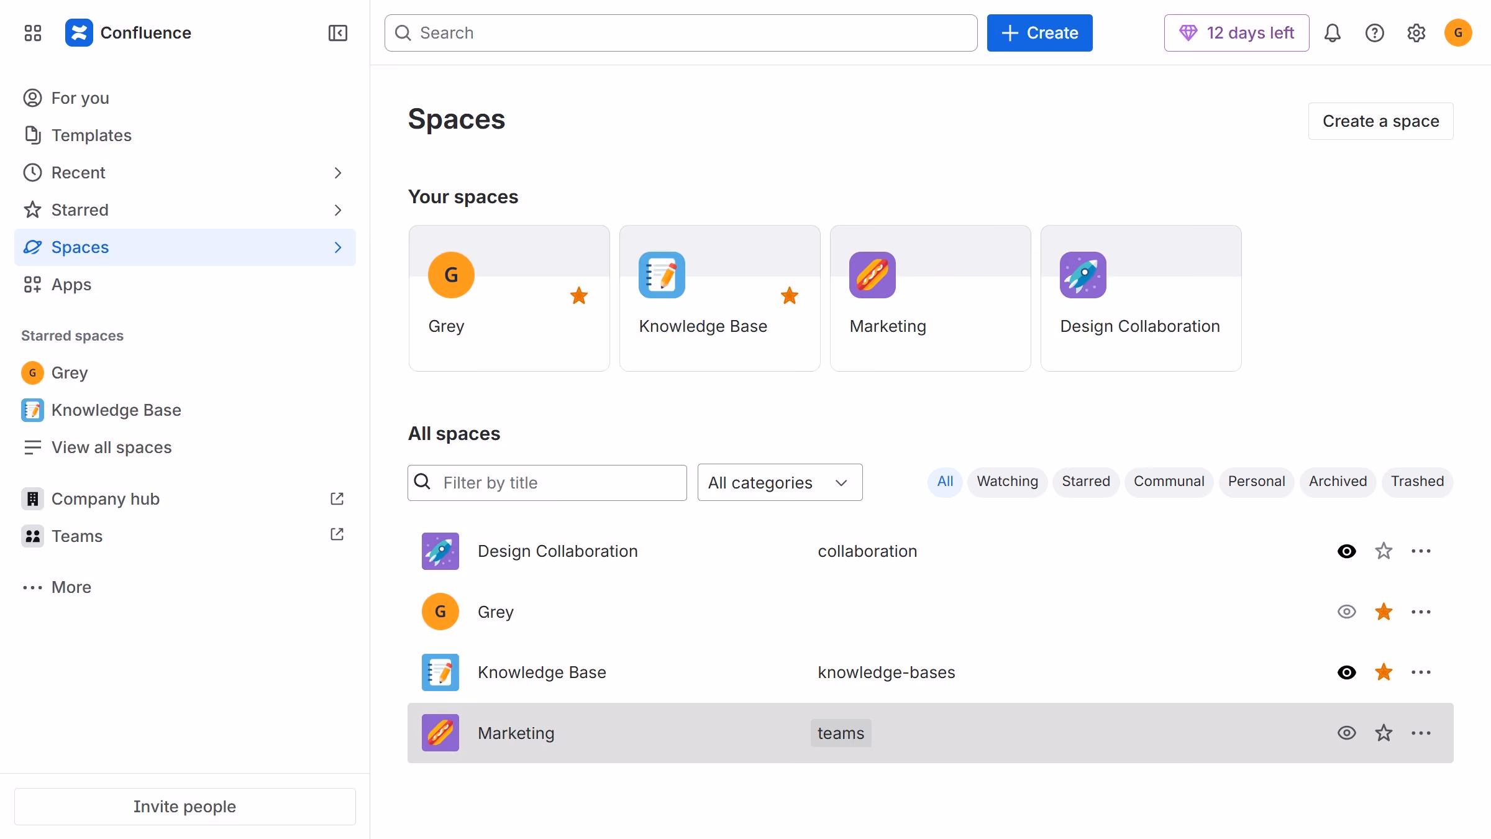Open Grey in Starred spaces sidebar
The image size is (1491, 839).
[185, 373]
